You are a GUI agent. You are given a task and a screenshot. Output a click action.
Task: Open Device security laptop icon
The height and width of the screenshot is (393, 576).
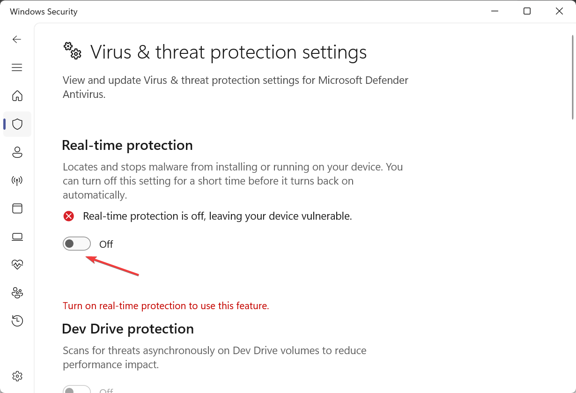click(x=17, y=237)
